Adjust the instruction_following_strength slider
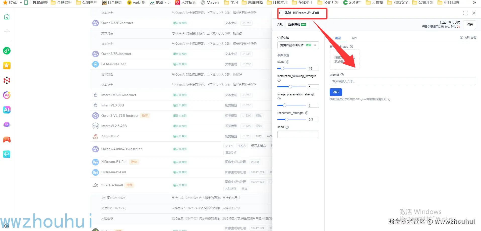Screen dimensions: 481x231 [x=291, y=87]
